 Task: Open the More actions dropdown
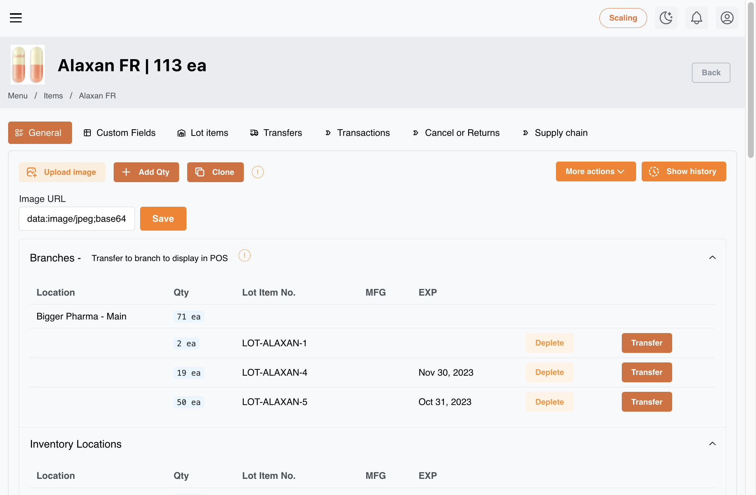tap(596, 171)
